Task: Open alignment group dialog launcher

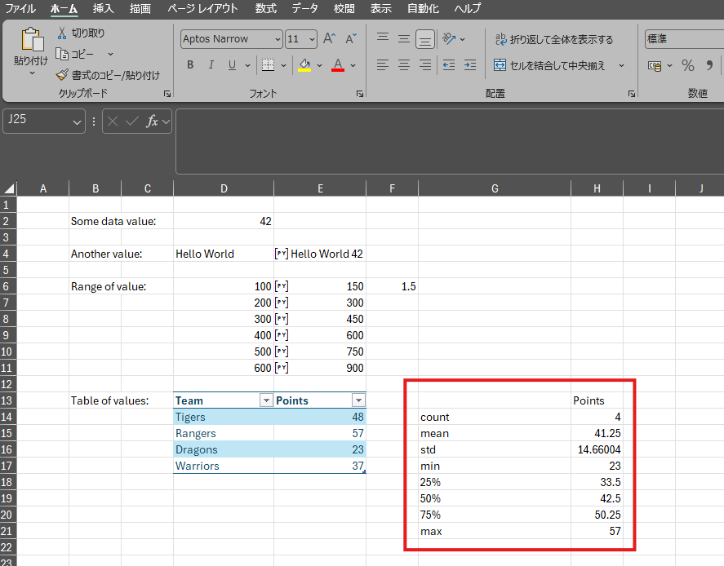Action: (x=632, y=94)
